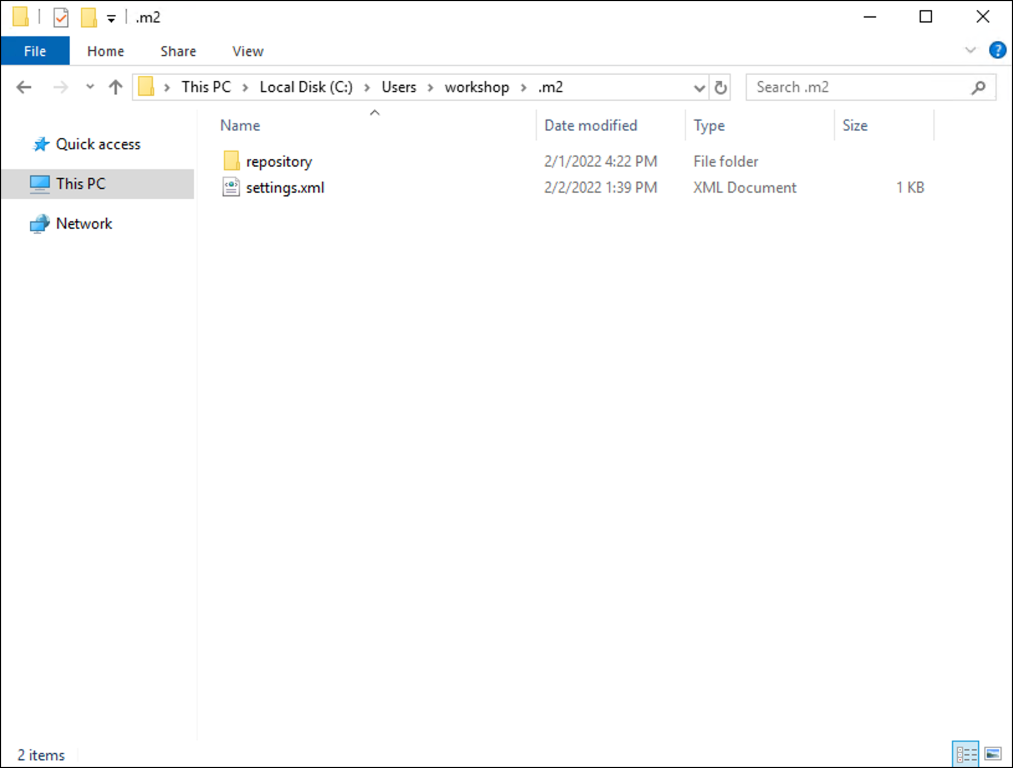Switch to the View ribbon tab
The height and width of the screenshot is (768, 1013).
point(247,51)
